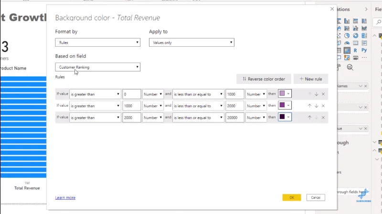
Task: Click the third rule's minimum value 2000 field
Action: pyautogui.click(x=132, y=117)
